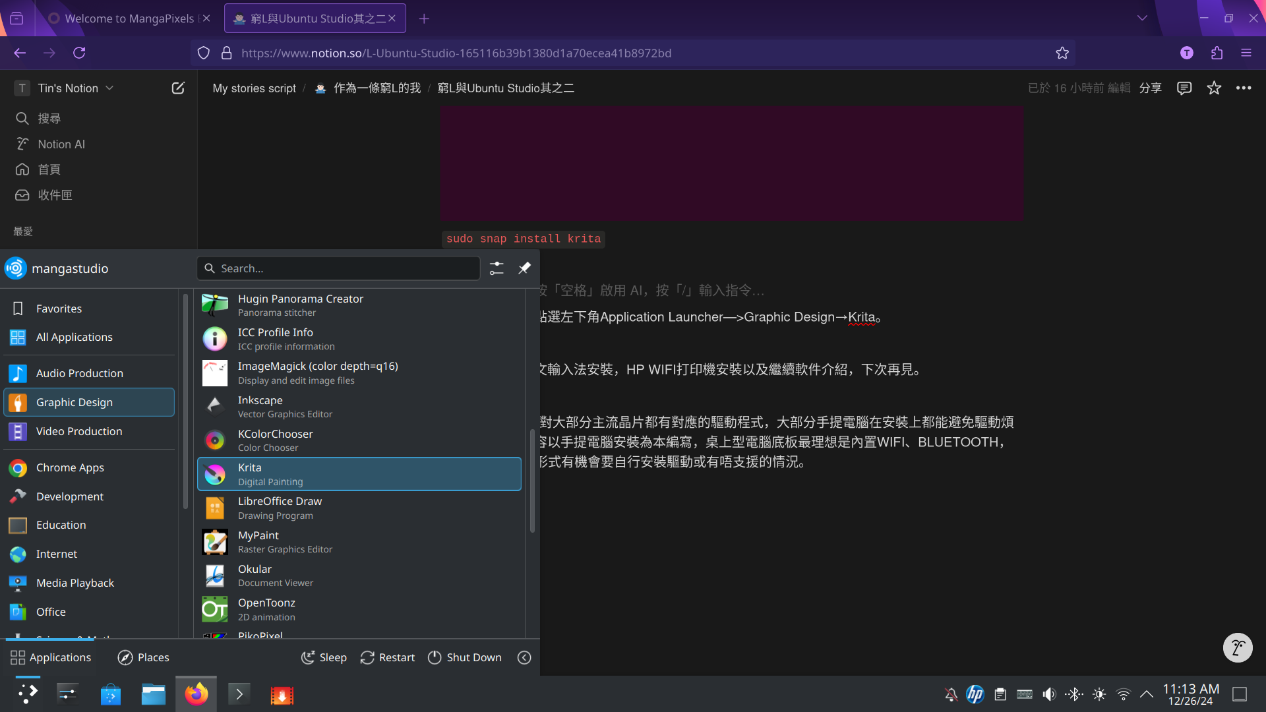Screen dimensions: 1266x712
Task: Expand more power options arrow in launcher
Action: [x=524, y=657]
